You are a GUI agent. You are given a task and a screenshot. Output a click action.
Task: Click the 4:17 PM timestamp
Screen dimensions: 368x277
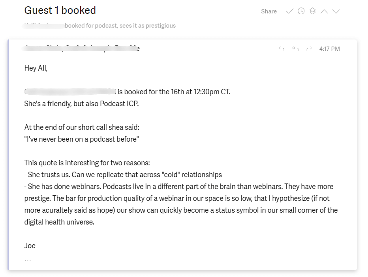[x=329, y=49]
